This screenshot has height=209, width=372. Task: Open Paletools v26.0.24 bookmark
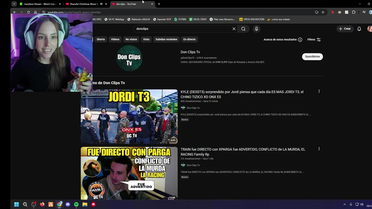[139, 19]
